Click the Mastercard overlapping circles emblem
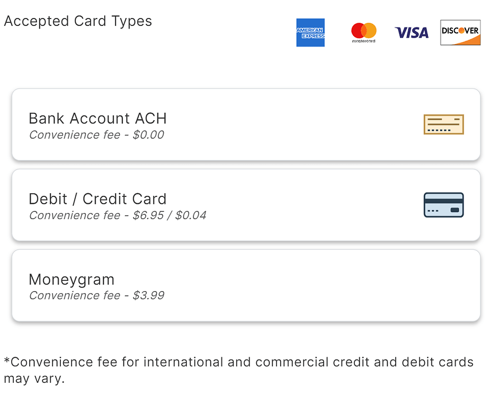 click(x=363, y=30)
